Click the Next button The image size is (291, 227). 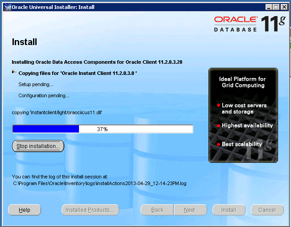coord(190,210)
